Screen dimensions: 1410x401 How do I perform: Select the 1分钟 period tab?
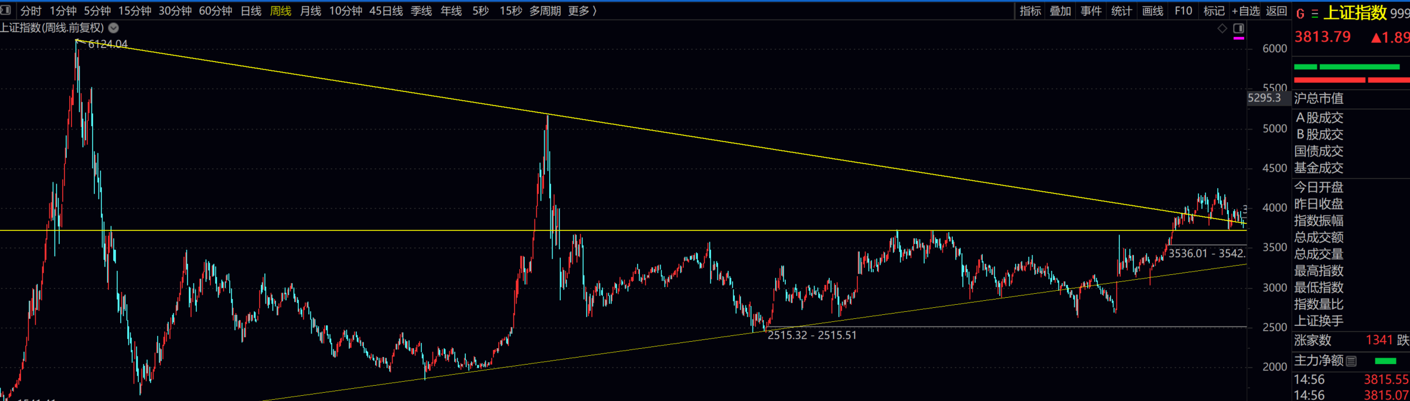[63, 11]
